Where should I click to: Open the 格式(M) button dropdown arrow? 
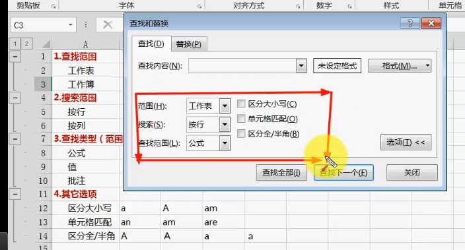pos(427,65)
